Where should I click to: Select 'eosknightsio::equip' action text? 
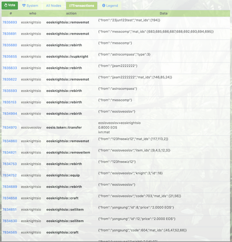click(x=63, y=175)
